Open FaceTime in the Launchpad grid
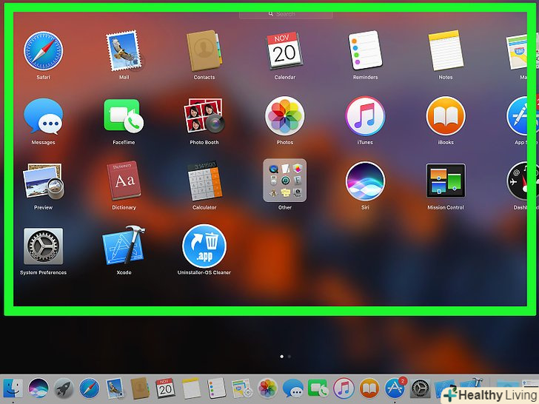 click(x=124, y=115)
